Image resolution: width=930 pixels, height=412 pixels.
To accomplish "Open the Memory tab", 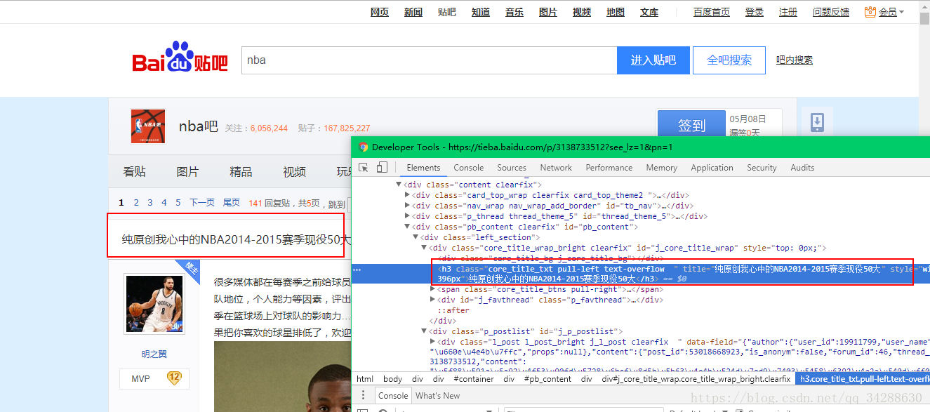I will 662,168.
